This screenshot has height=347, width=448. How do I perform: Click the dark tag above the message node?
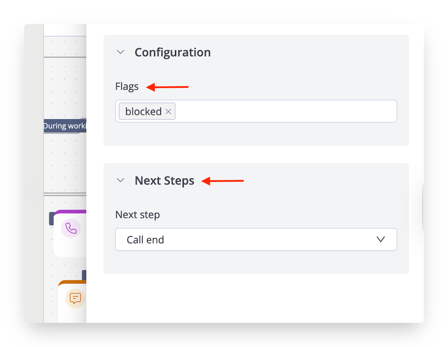(84, 275)
